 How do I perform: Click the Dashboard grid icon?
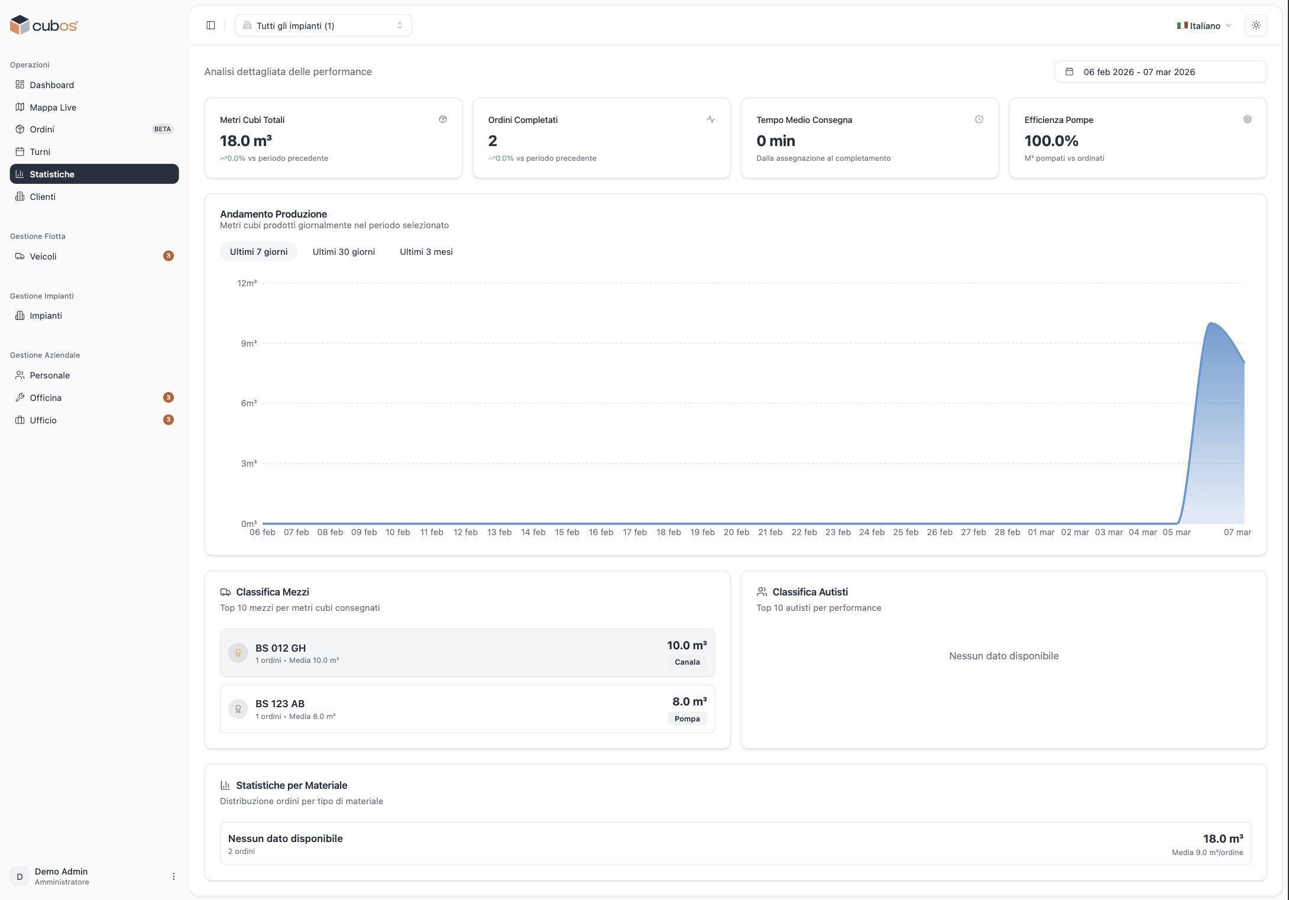click(x=20, y=85)
